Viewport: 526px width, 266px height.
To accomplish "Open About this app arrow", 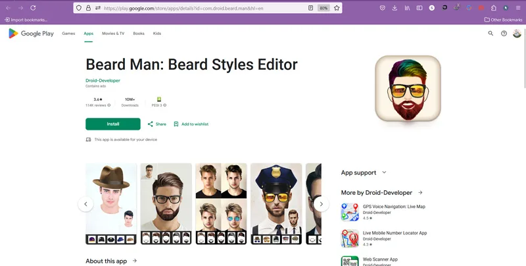I will (135, 261).
